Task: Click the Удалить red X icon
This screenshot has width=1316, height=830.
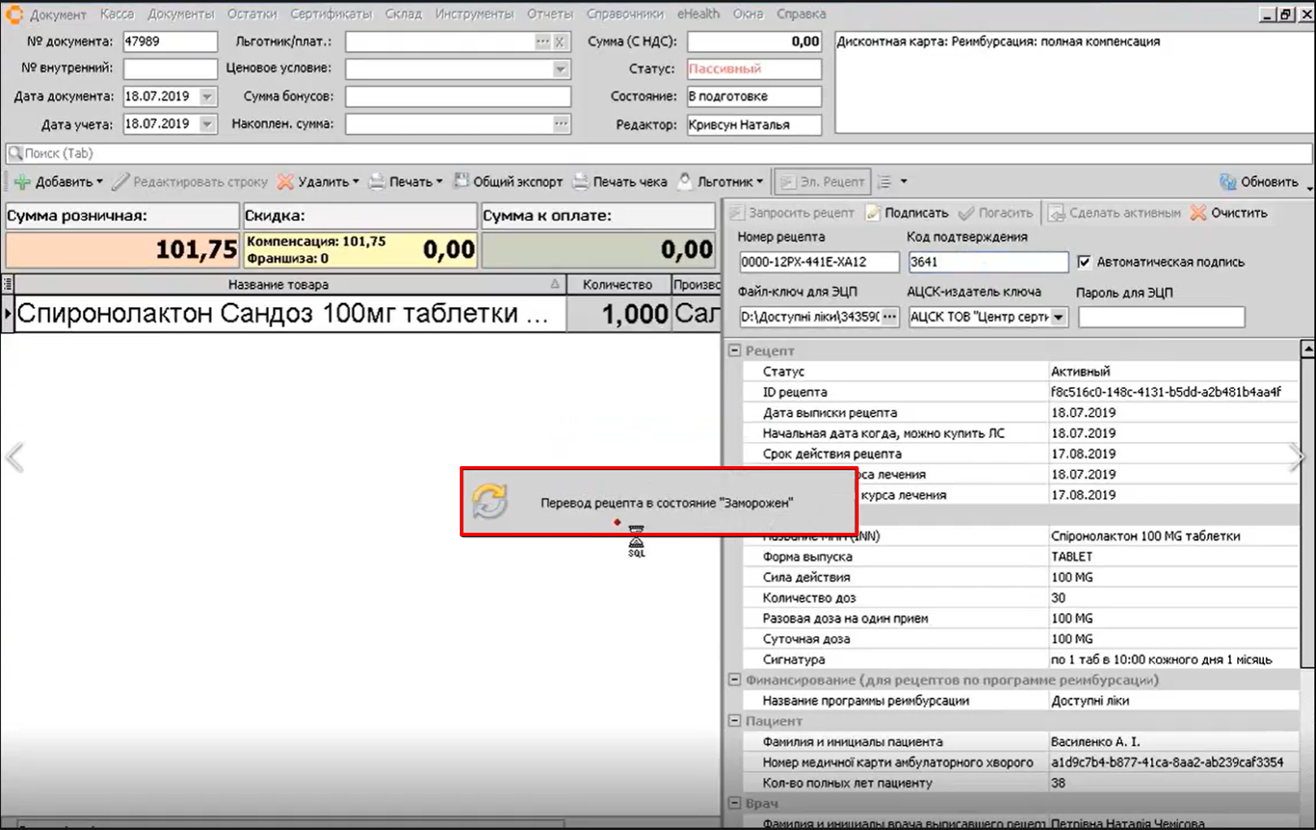Action: tap(285, 182)
